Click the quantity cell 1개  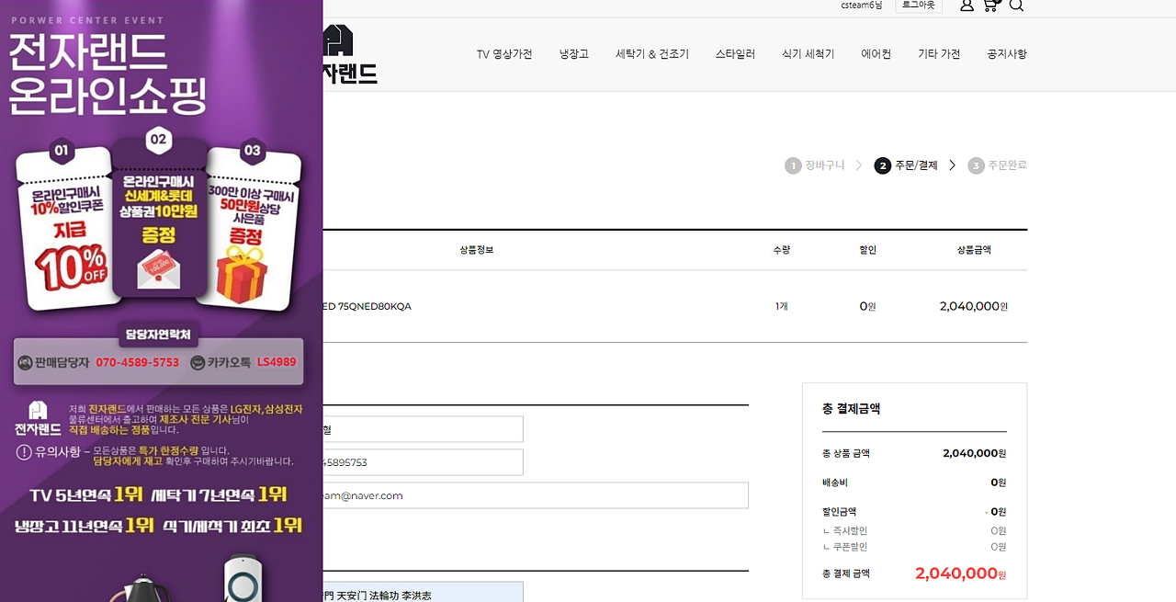point(782,307)
